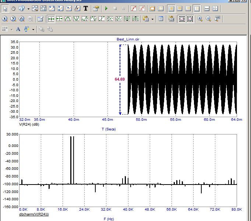The height and width of the screenshot is (221, 251).
Task: Select the Horizontal Tag mode tool
Action: (x=52, y=8)
